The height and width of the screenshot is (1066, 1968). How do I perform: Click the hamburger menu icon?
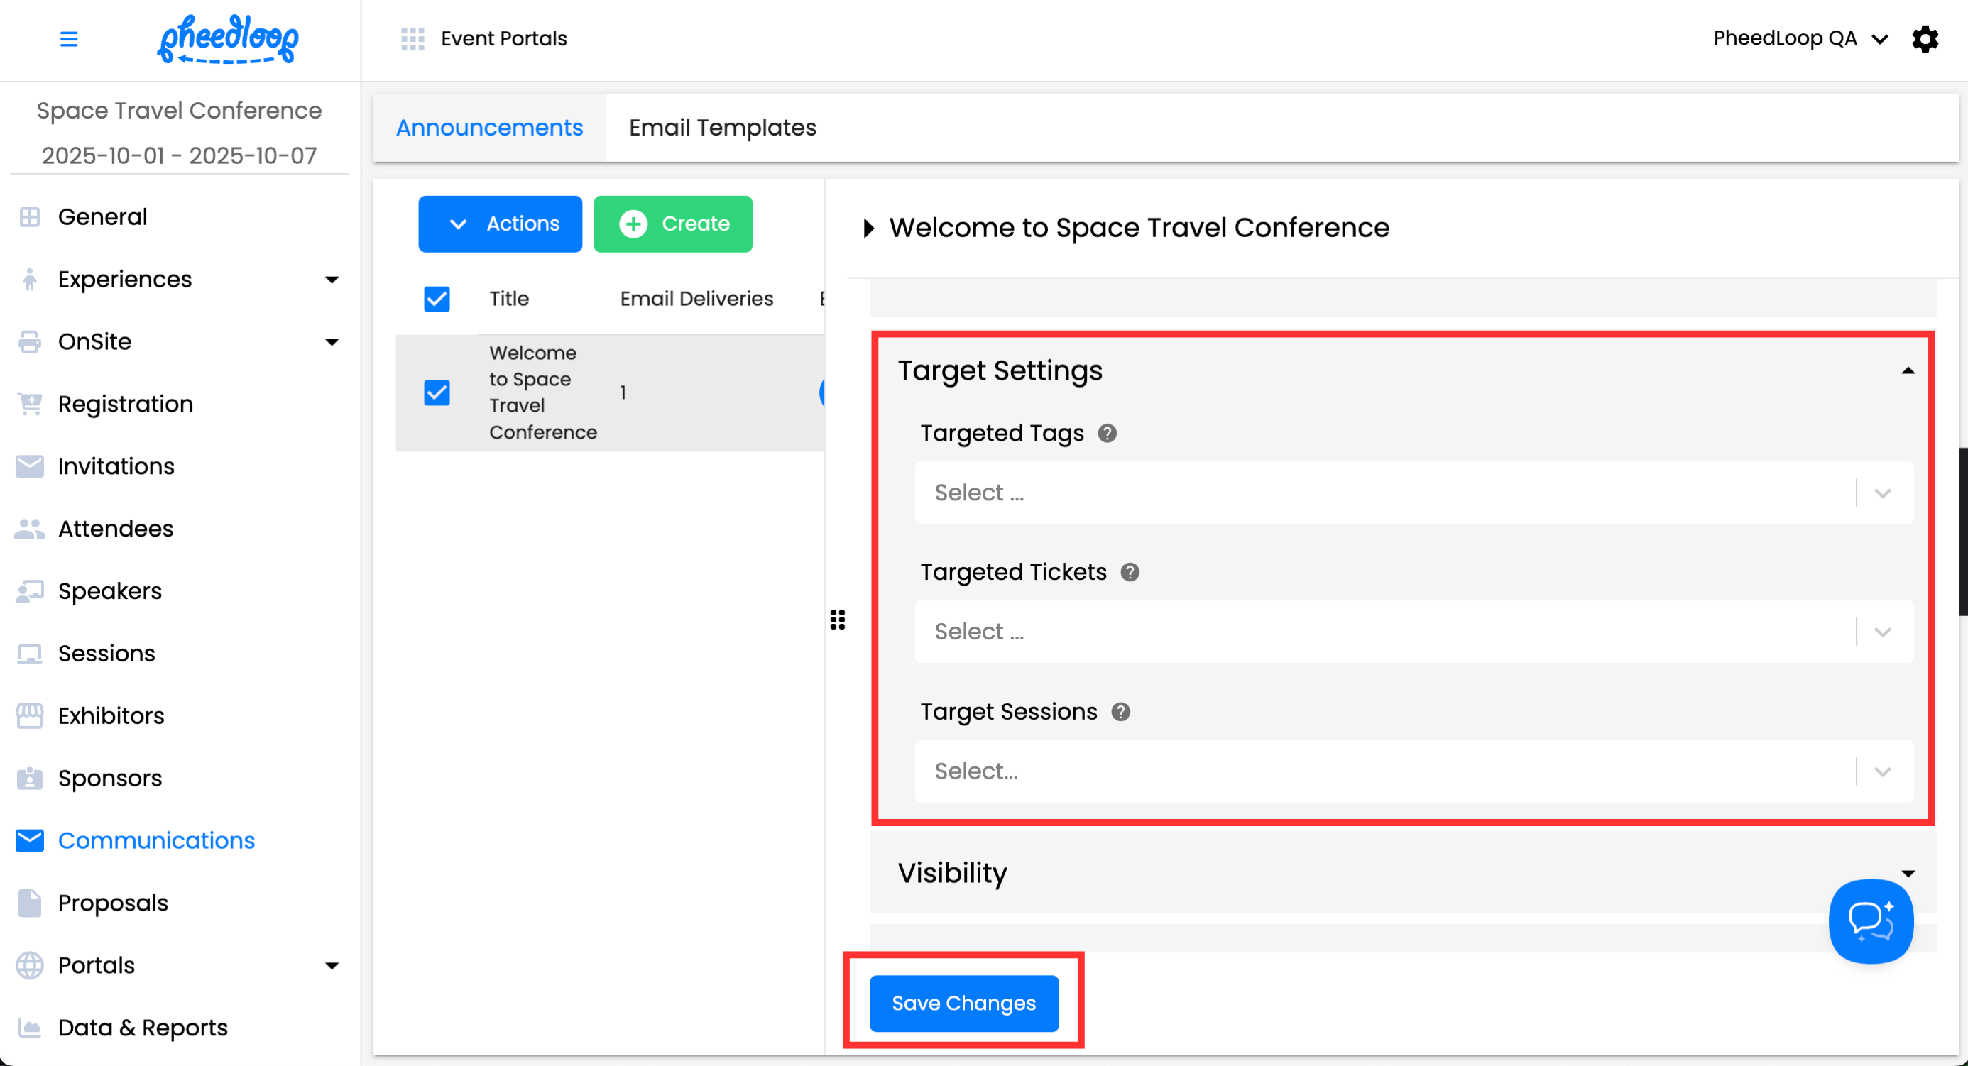pyautogui.click(x=69, y=39)
